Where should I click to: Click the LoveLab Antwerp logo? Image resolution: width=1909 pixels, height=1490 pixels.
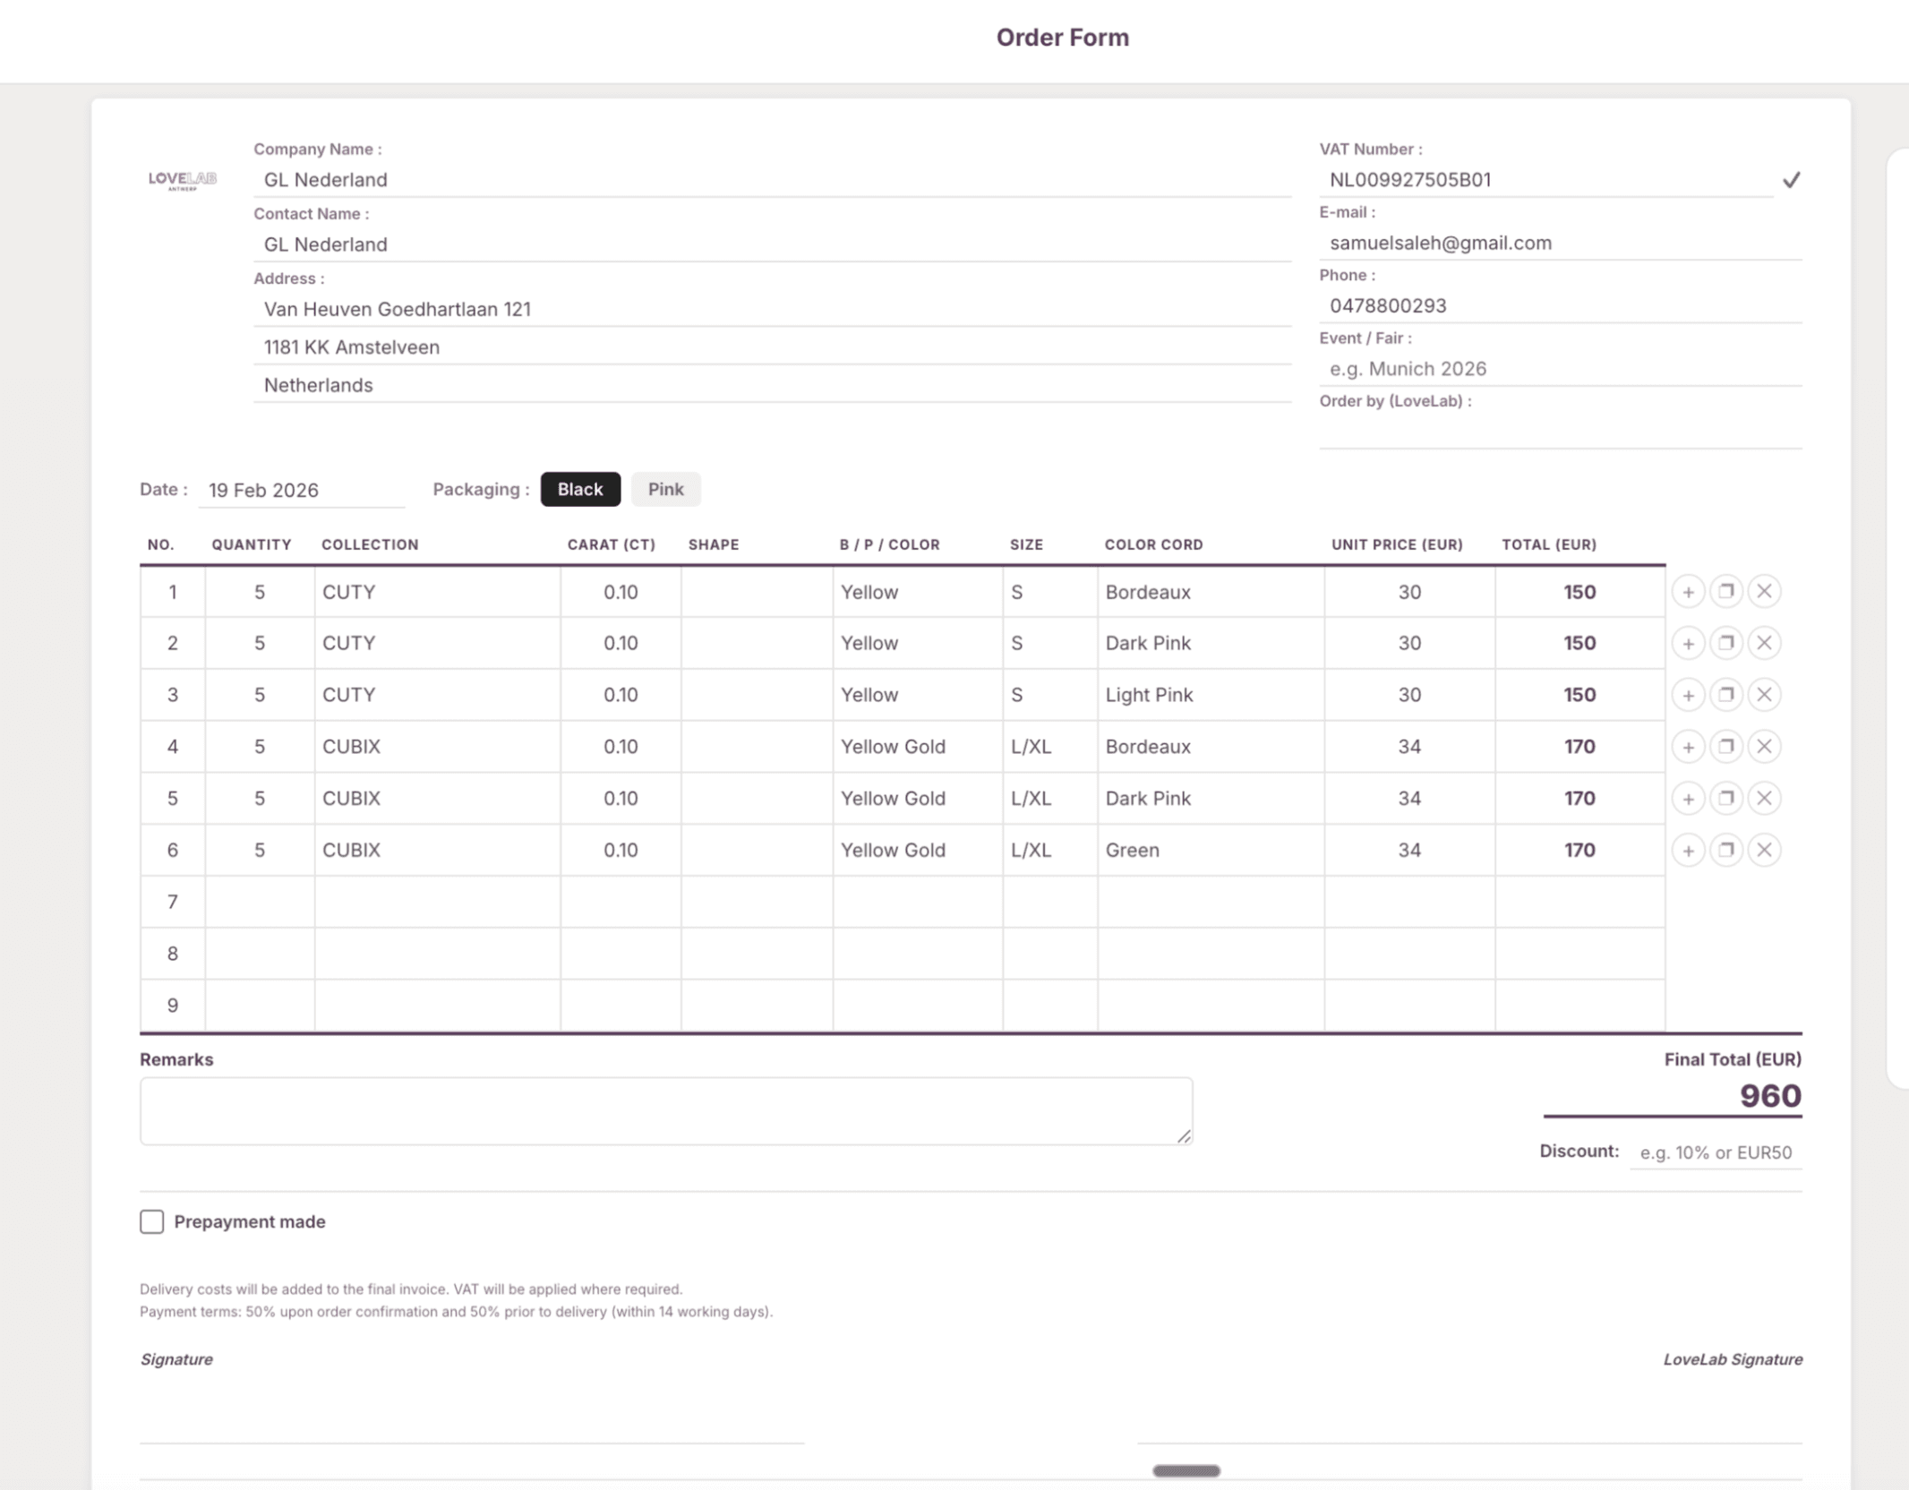pos(184,180)
